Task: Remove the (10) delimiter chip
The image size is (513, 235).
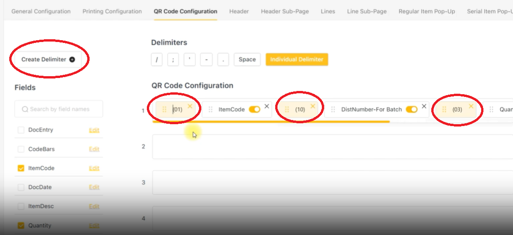Action: tap(313, 106)
